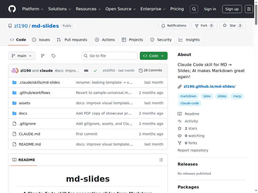Open commit hash e5d3f55

109,71
